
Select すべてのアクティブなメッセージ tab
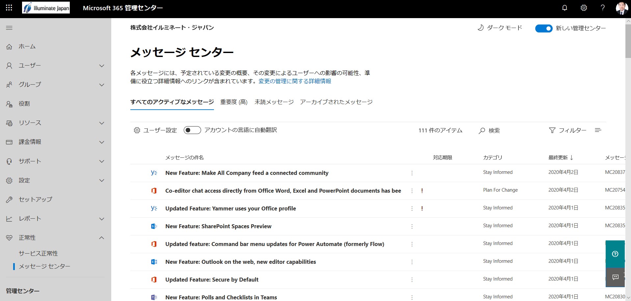(172, 102)
